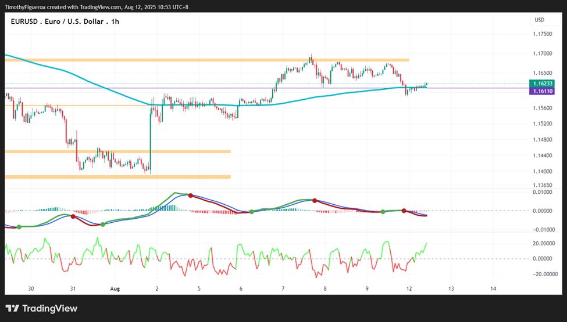
Task: Select the purple horizontal line at 1.16110
Action: 266,88
